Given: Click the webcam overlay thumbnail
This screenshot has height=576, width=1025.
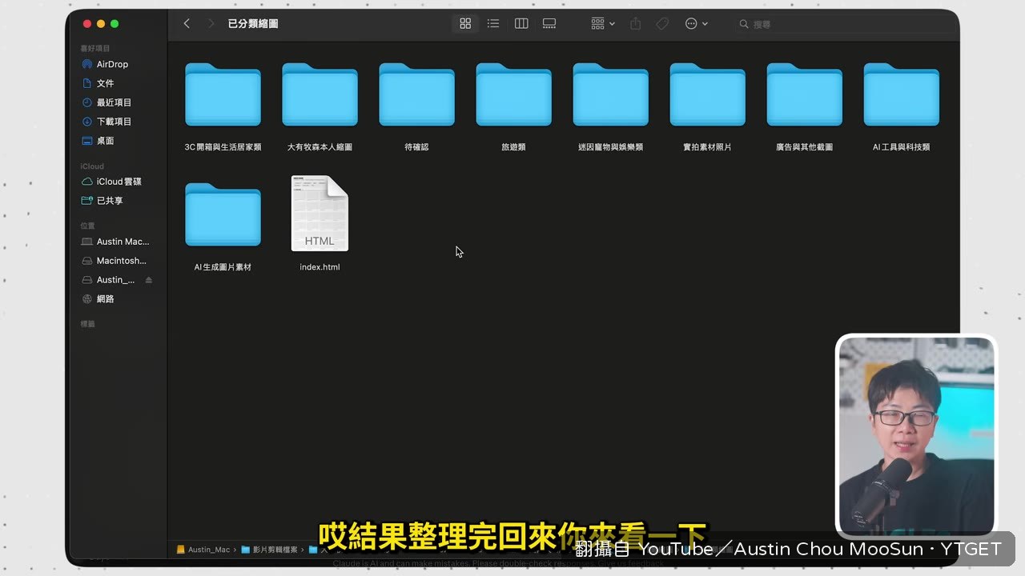Looking at the screenshot, I should (915, 437).
